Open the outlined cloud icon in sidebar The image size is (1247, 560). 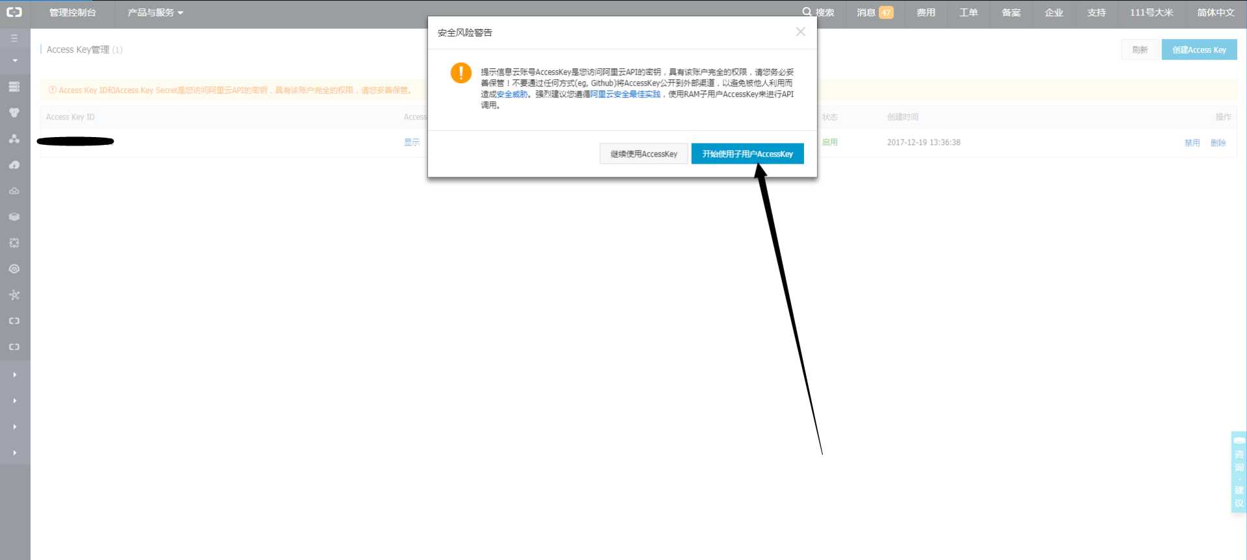pos(14,191)
